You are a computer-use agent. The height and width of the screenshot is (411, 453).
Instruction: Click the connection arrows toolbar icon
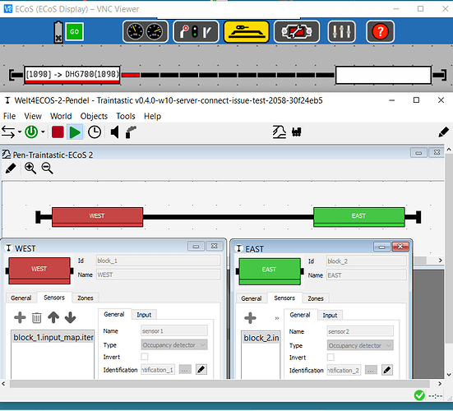8,132
